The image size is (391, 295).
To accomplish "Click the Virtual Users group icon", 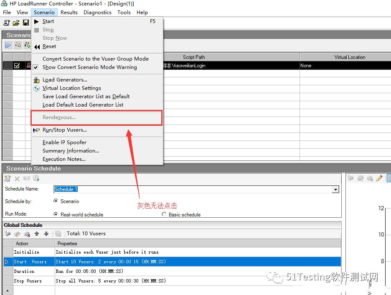I will pos(18,45).
